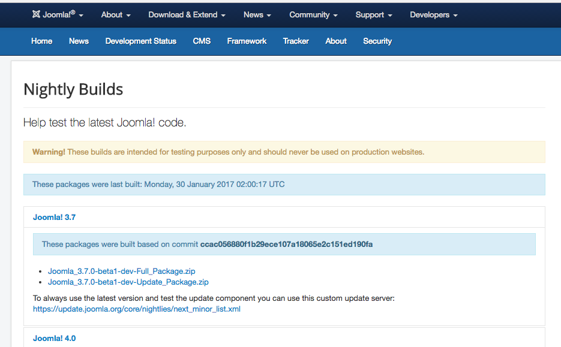The height and width of the screenshot is (347, 561).
Task: Expand the News dropdown in top bar
Action: [x=257, y=14]
